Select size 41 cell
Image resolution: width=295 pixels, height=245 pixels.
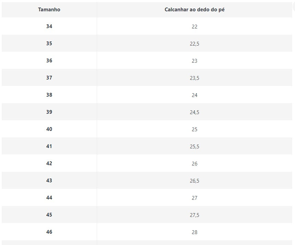click(x=49, y=146)
